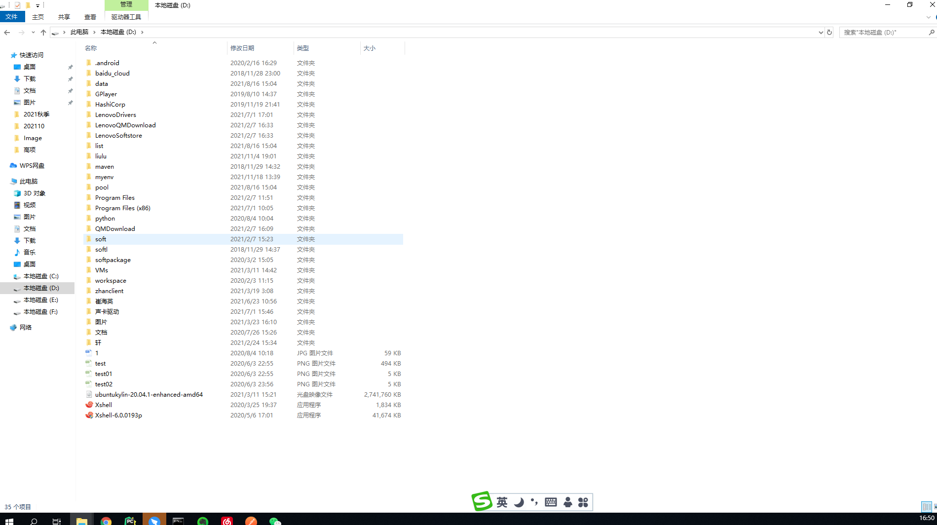Click the Back navigation arrow
The height and width of the screenshot is (525, 937).
pos(7,32)
